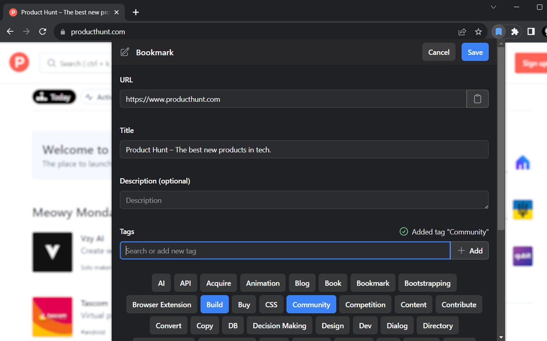
Task: Open the Chrome side panel icon
Action: pos(531,32)
